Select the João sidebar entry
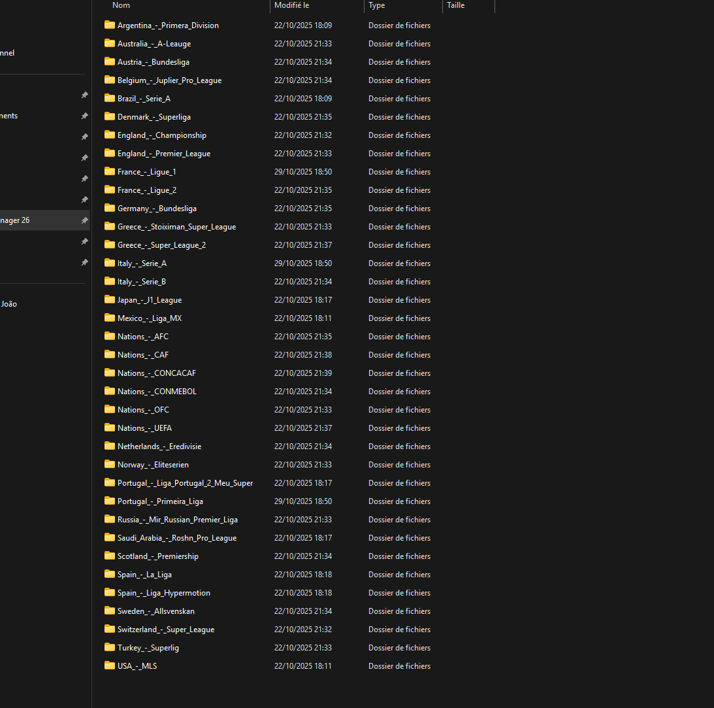714x708 pixels. 8,304
